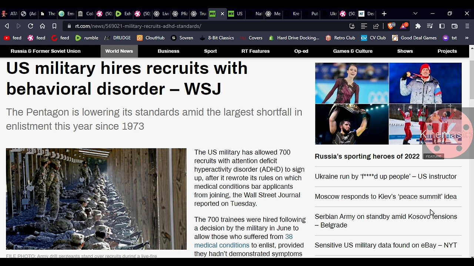Open the Brave wallet icon

click(x=454, y=26)
